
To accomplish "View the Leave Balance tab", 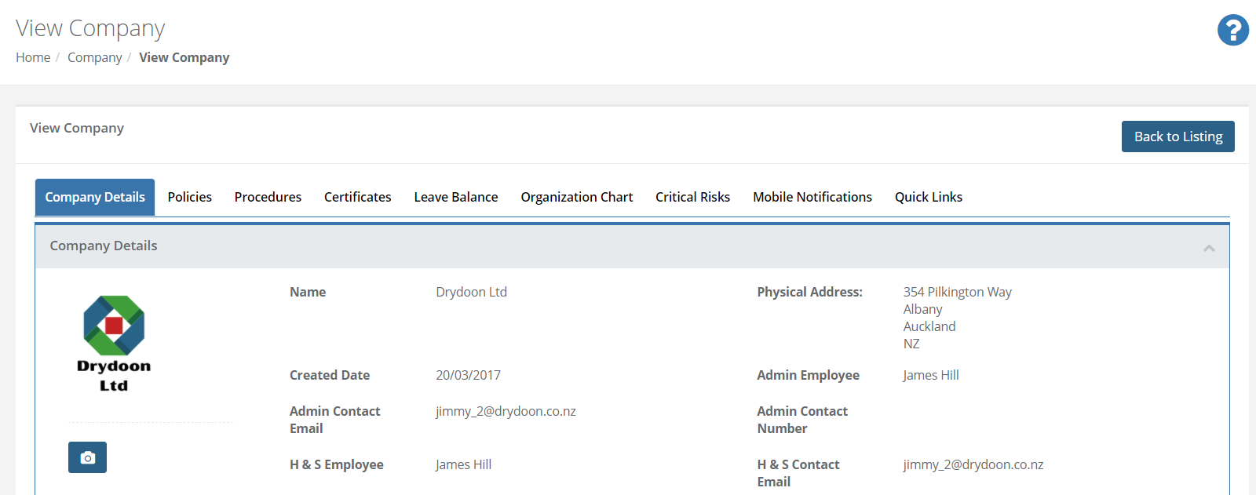I will point(456,197).
